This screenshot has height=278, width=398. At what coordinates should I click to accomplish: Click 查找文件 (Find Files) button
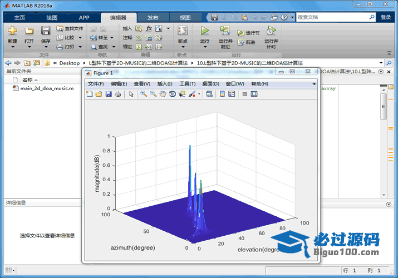70,28
